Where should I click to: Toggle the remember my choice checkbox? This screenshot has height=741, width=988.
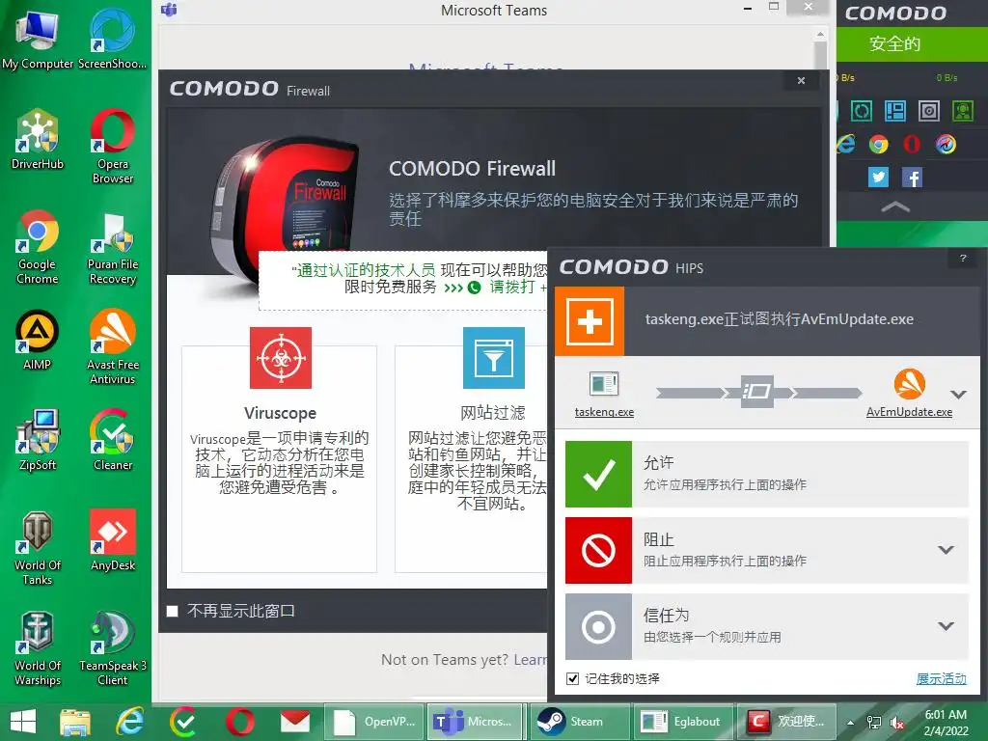tap(572, 678)
